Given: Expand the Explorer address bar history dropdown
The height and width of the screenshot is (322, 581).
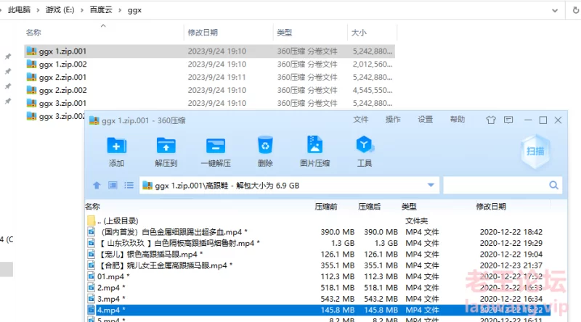Looking at the screenshot, I should (555, 10).
